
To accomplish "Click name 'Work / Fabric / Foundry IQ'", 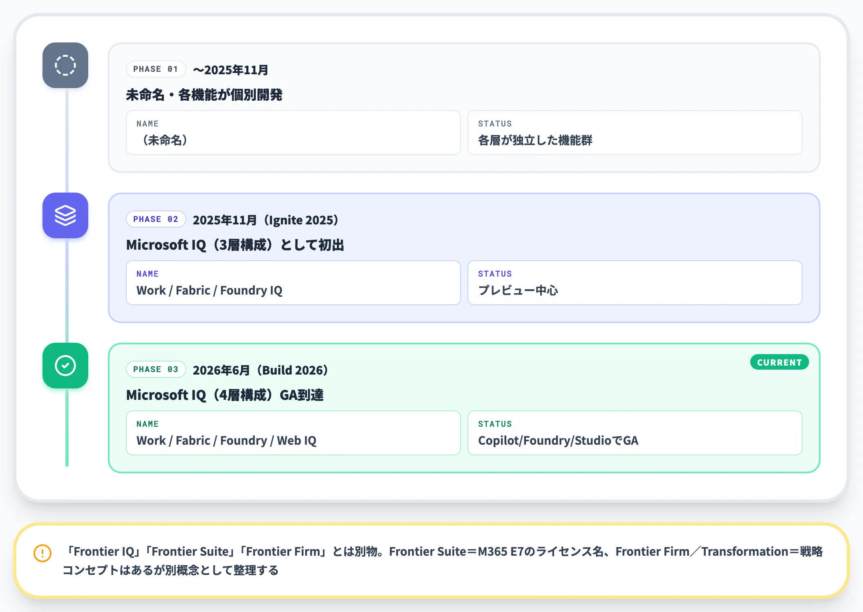I will click(x=209, y=290).
